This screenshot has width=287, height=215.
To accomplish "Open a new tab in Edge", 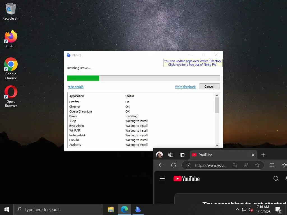I will pyautogui.click(x=263, y=155).
